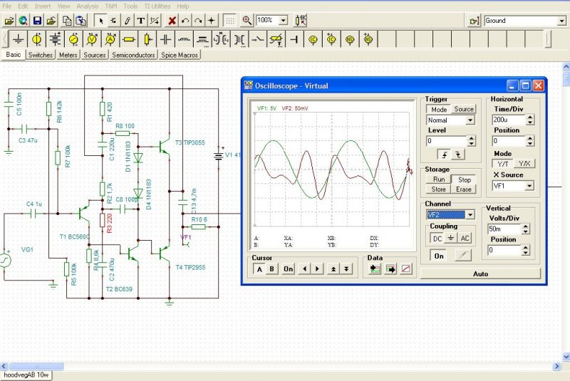
Task: Insert an inductor coil component
Action: [185, 39]
